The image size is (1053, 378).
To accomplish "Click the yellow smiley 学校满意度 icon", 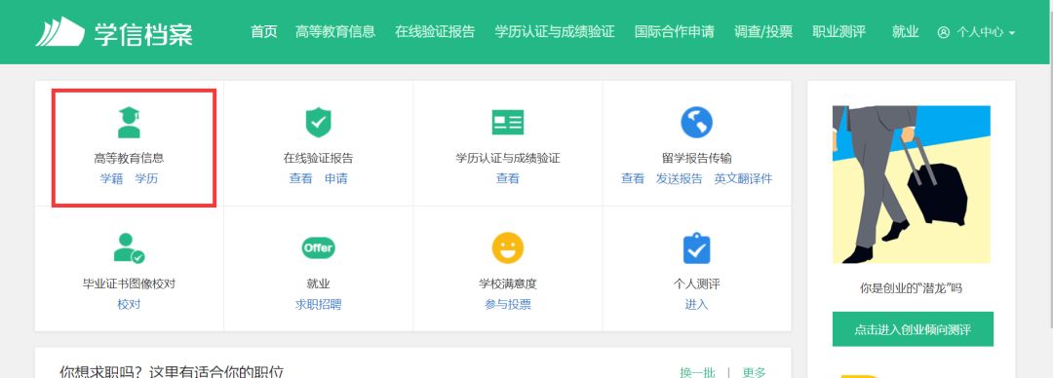I will click(x=508, y=247).
